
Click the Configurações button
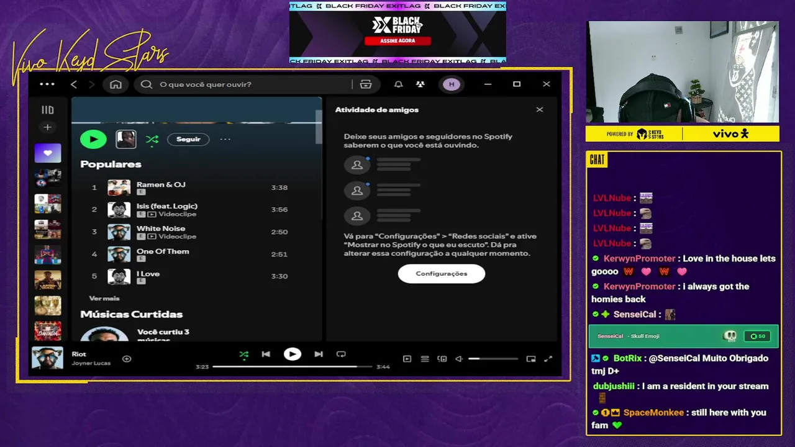coord(442,274)
